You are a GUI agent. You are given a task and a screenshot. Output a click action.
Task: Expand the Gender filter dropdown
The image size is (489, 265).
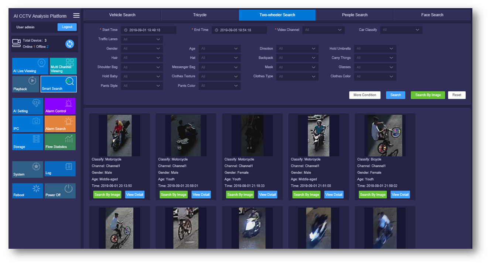[141, 49]
